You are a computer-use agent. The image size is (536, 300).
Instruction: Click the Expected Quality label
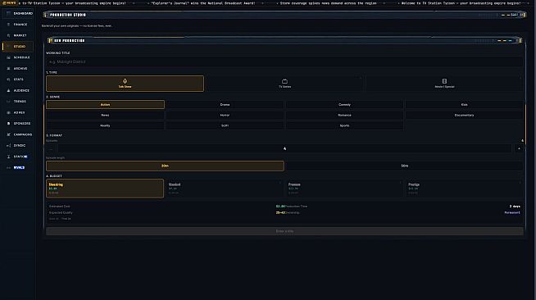pyautogui.click(x=61, y=212)
